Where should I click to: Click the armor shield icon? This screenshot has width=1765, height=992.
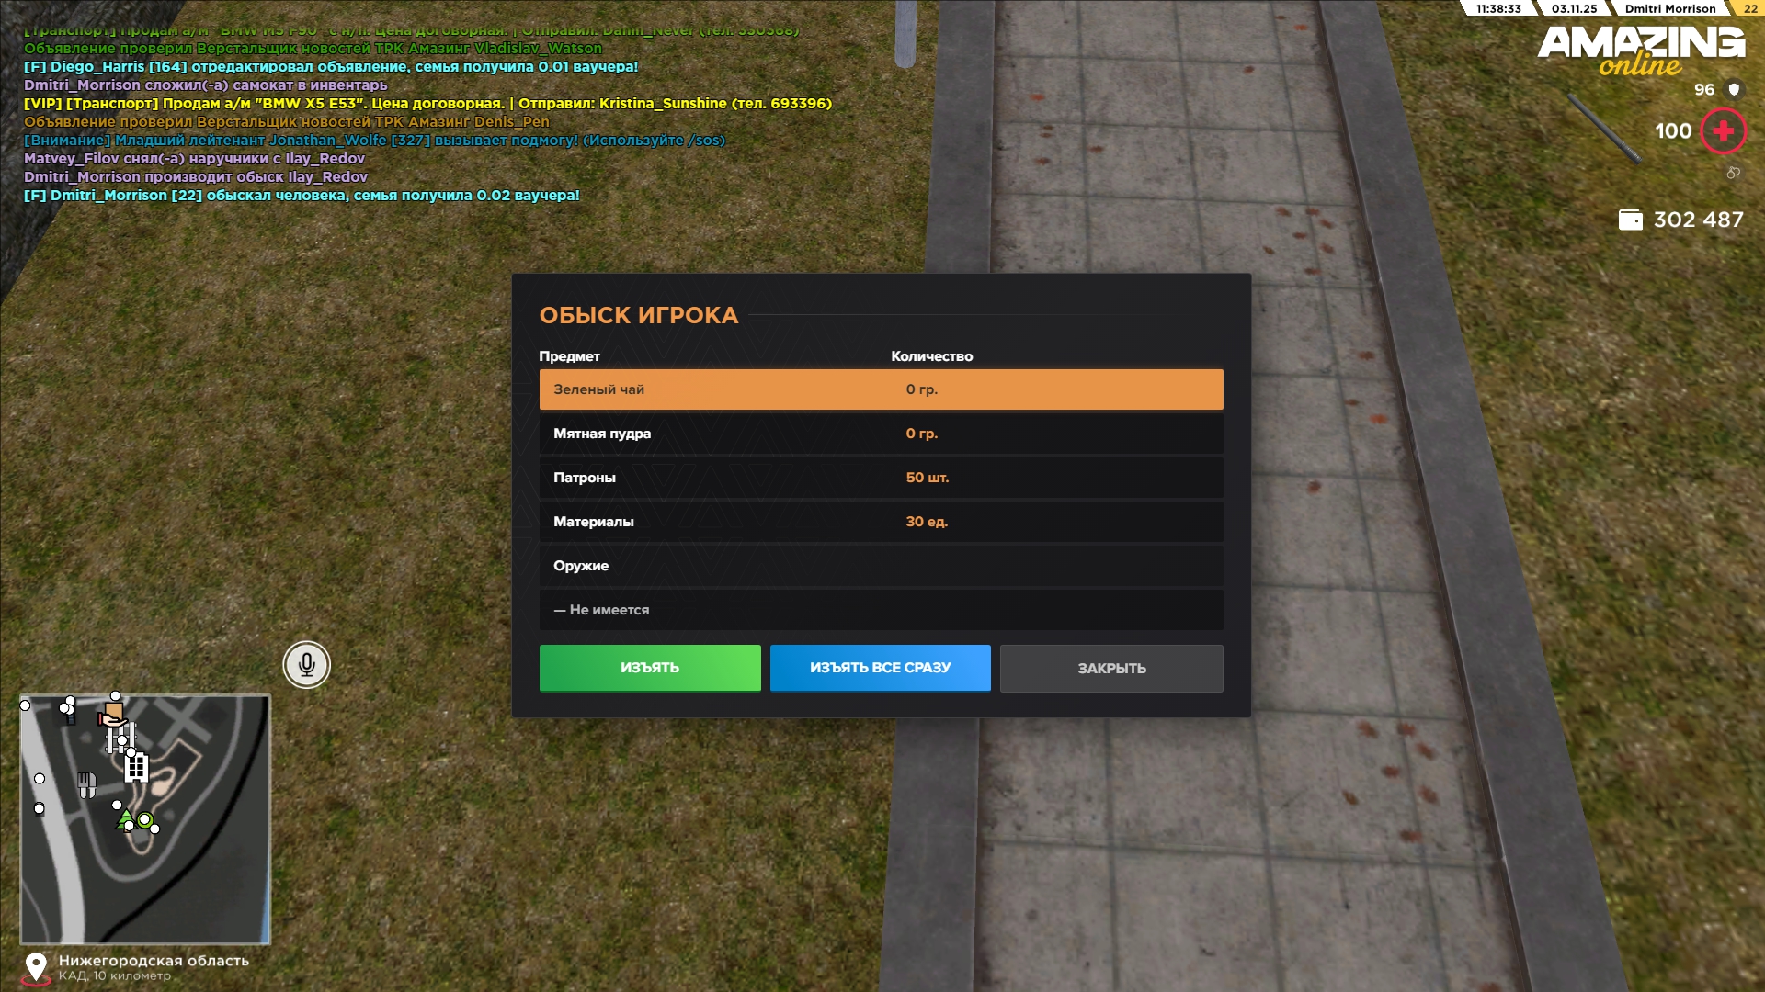pos(1734,89)
